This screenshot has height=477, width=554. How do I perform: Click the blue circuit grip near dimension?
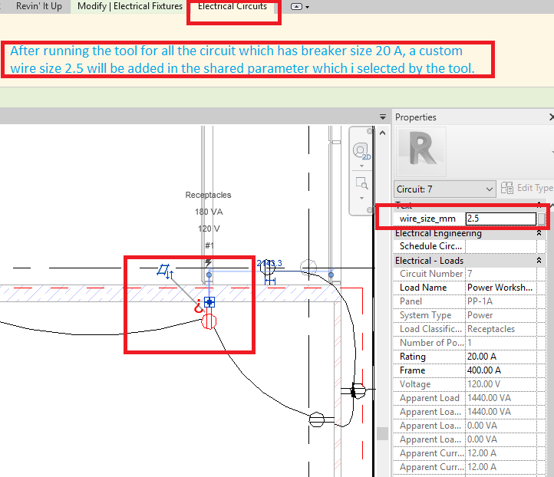point(331,275)
